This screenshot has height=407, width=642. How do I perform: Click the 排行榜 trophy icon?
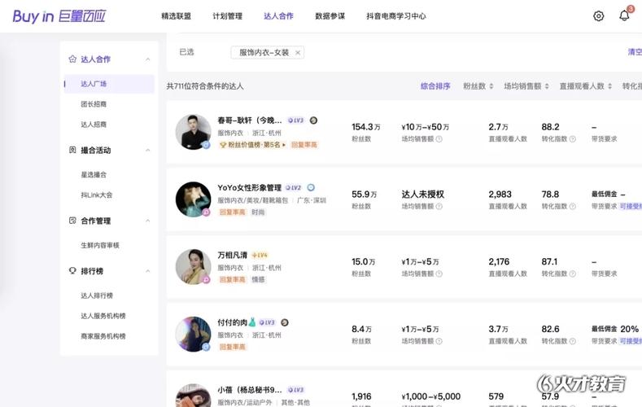72,270
